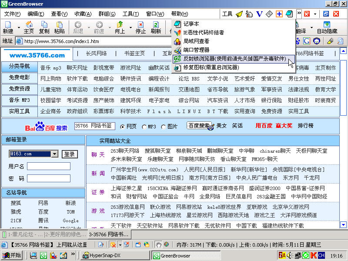Click the page magnifier find icon
Viewport: 348px width, 261px height.
click(340, 41)
